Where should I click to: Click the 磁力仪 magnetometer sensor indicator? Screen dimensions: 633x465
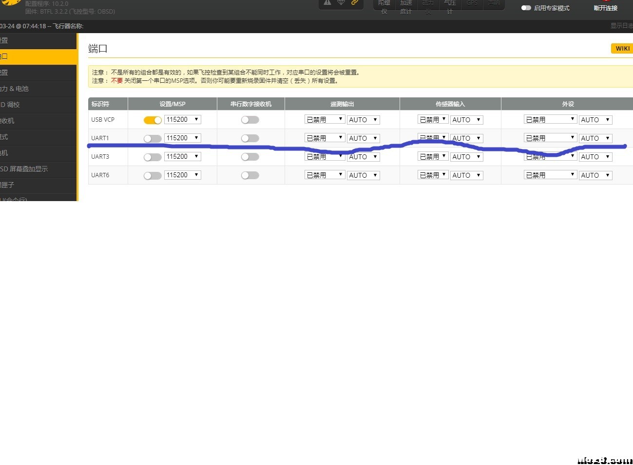point(428,6)
